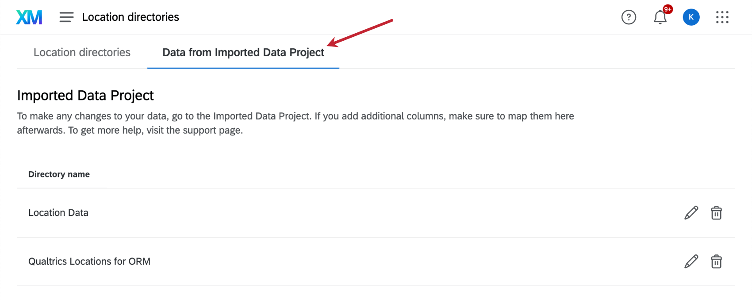
Task: Open the hamburger navigation menu
Action: point(66,17)
